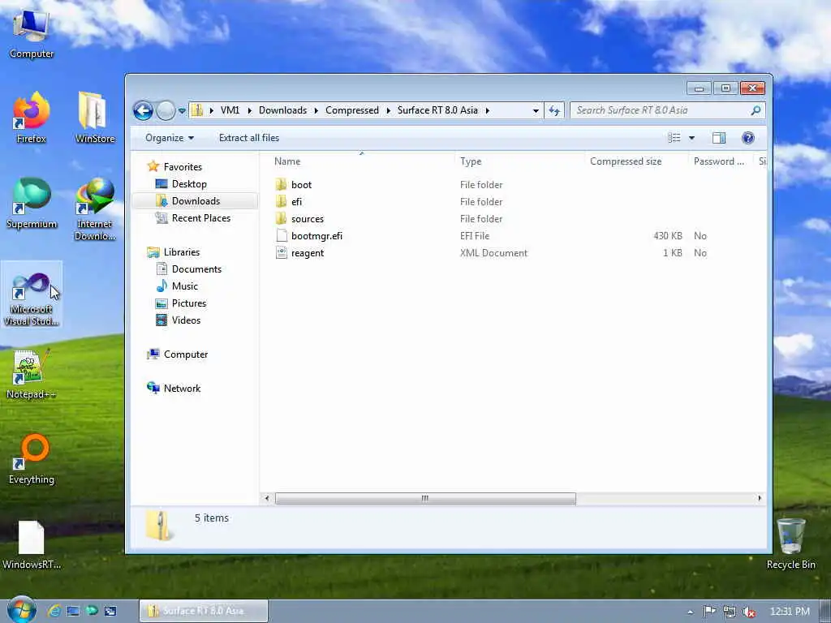Navigate to Compressed in the address bar

coord(352,110)
